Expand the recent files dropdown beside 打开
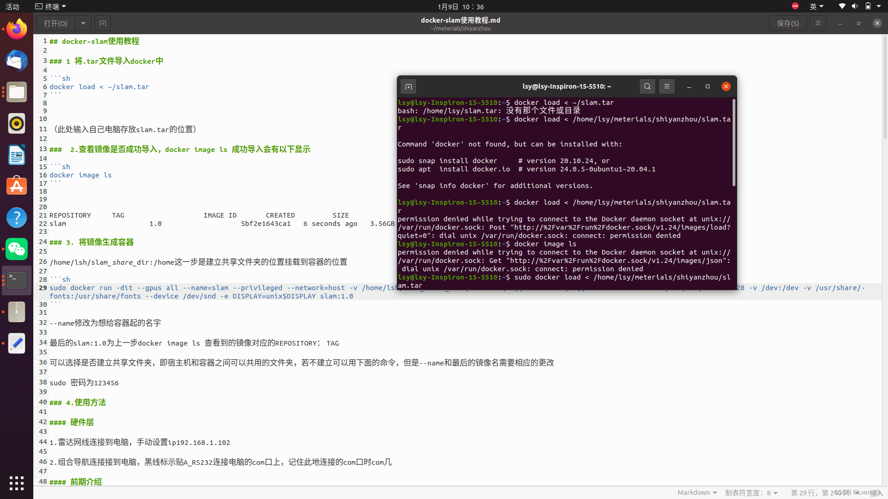Viewport: 888px width, 499px height. pyautogui.click(x=83, y=23)
